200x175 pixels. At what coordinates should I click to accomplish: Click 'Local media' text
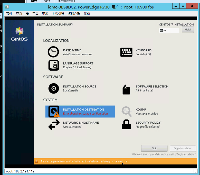70,90
